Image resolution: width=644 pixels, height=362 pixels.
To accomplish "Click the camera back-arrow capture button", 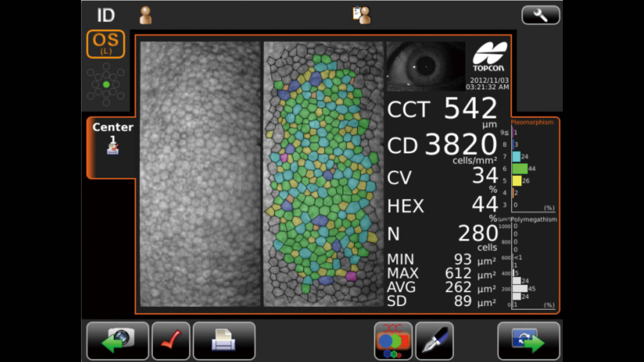I will 117,341.
